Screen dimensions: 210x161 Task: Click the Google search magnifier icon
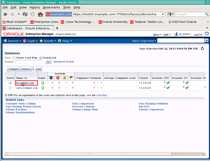point(206,14)
